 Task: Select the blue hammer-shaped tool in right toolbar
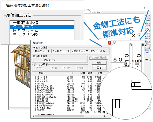point(147,36)
